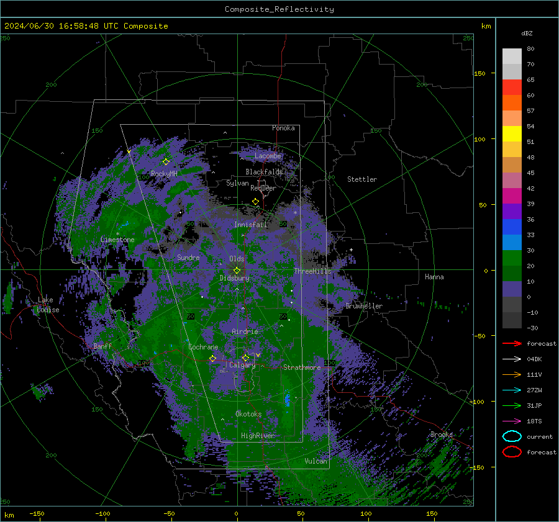Click the yellow diamond marker above Calgary label

click(x=245, y=358)
